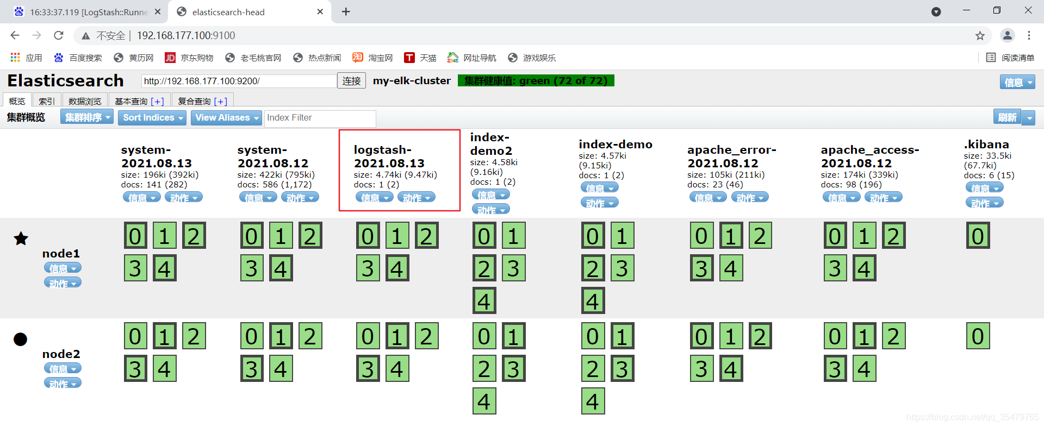Select node2 shard 1 of apache_access-2021.08.12
This screenshot has width=1044, height=427.
pos(865,336)
